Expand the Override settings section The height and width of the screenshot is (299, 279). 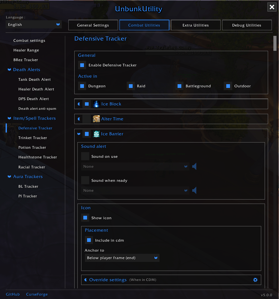(x=86, y=280)
